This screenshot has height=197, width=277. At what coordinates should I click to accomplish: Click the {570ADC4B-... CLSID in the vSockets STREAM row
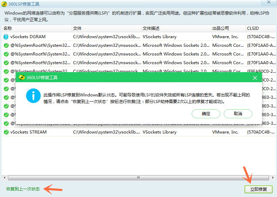[x=261, y=132]
